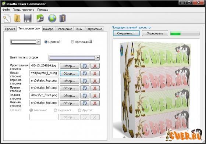Click the Сохранить... button
Screen dimensions: 206x144
click(x=126, y=33)
